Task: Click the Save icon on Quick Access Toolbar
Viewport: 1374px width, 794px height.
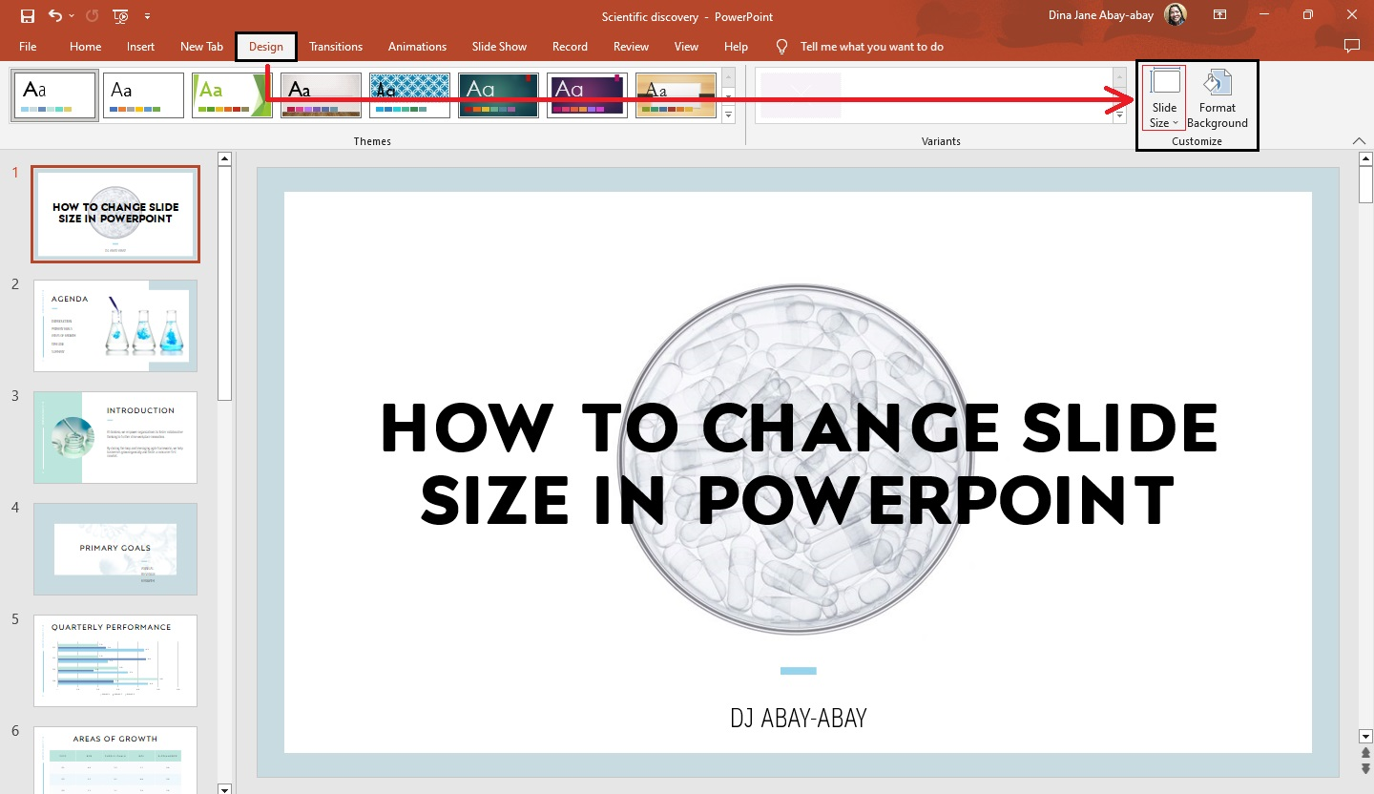Action: tap(27, 15)
